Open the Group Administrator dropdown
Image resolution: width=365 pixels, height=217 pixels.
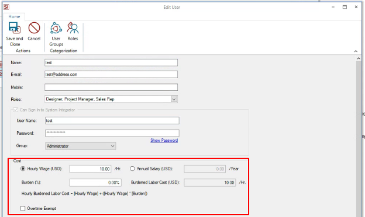click(x=81, y=146)
